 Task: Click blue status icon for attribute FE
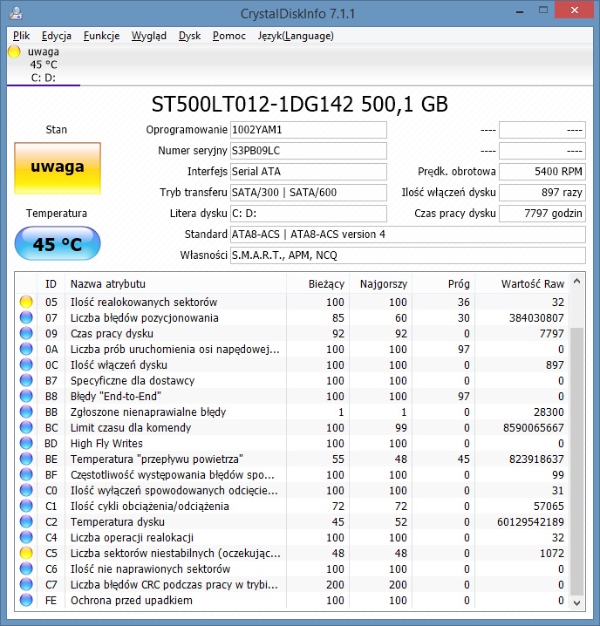coord(26,600)
